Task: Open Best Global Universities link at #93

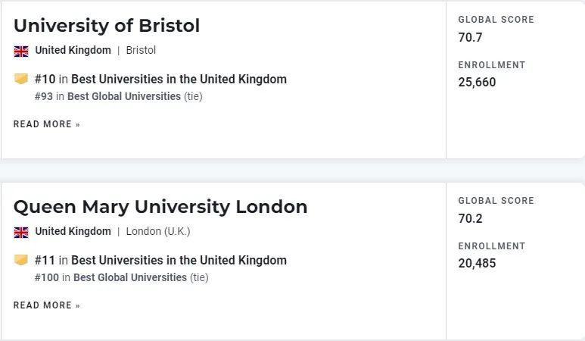Action: coord(124,96)
